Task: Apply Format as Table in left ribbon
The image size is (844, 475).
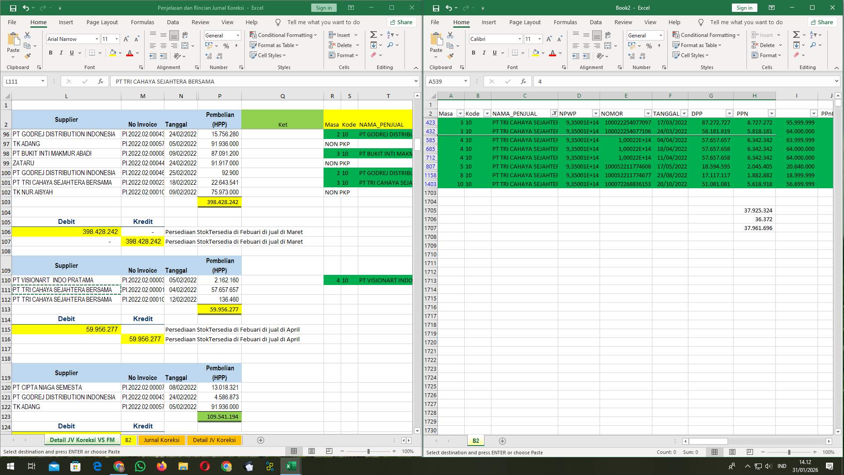Action: tap(274, 45)
